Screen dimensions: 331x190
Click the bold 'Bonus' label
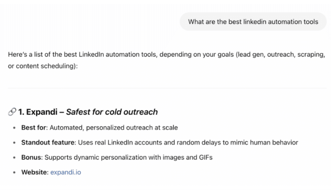click(31, 157)
